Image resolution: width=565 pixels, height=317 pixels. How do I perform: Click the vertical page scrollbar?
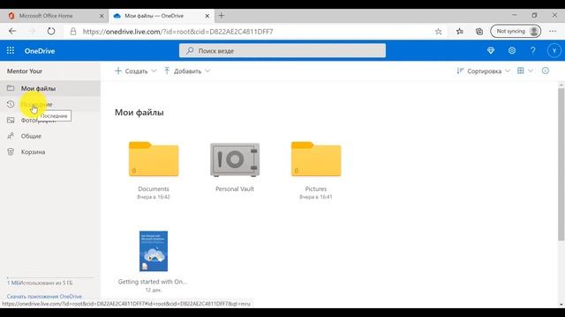click(561, 165)
